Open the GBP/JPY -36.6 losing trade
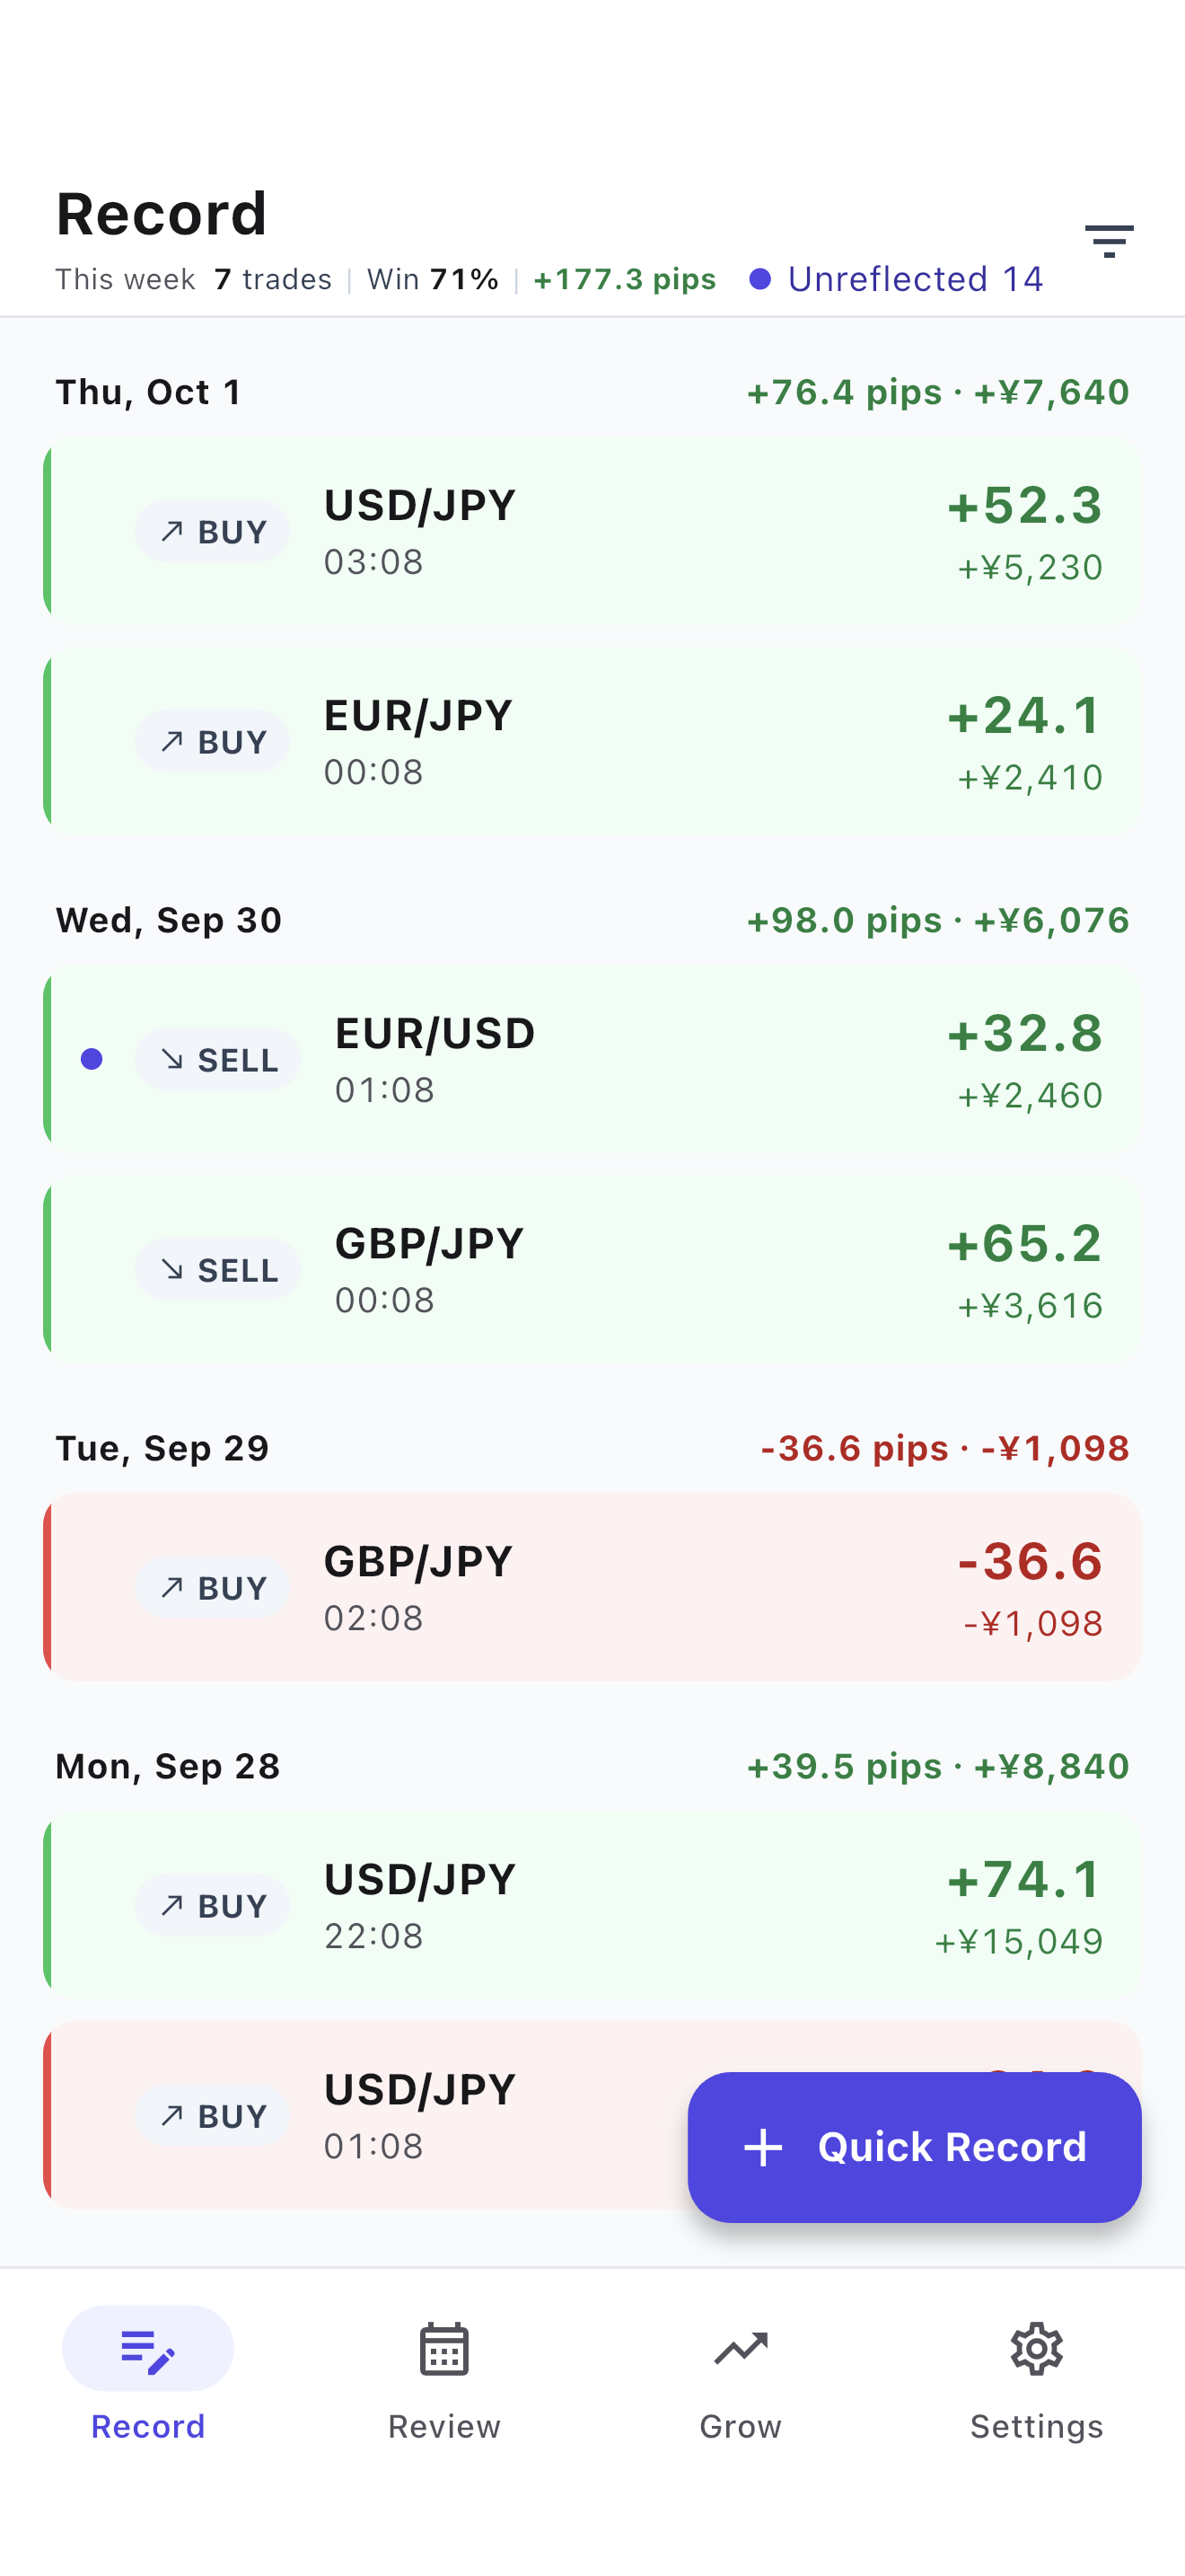 click(592, 1587)
